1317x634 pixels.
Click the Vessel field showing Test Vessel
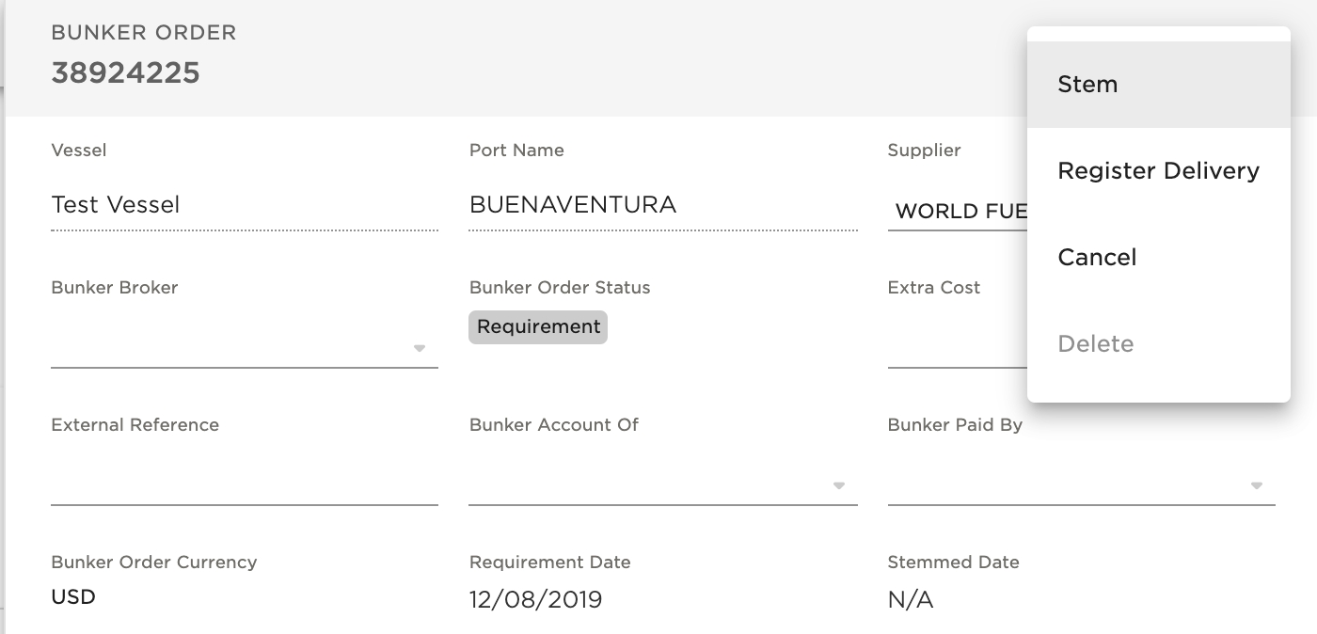(244, 205)
